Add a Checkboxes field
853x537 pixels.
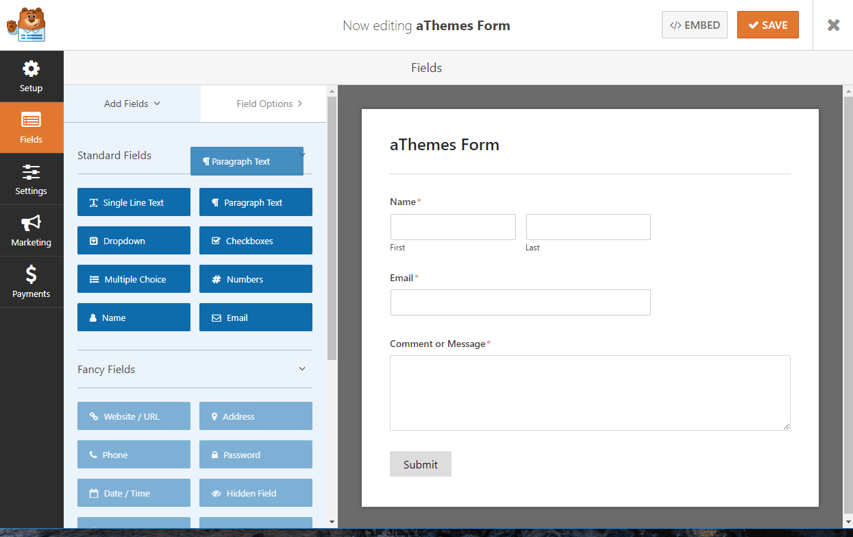[256, 240]
